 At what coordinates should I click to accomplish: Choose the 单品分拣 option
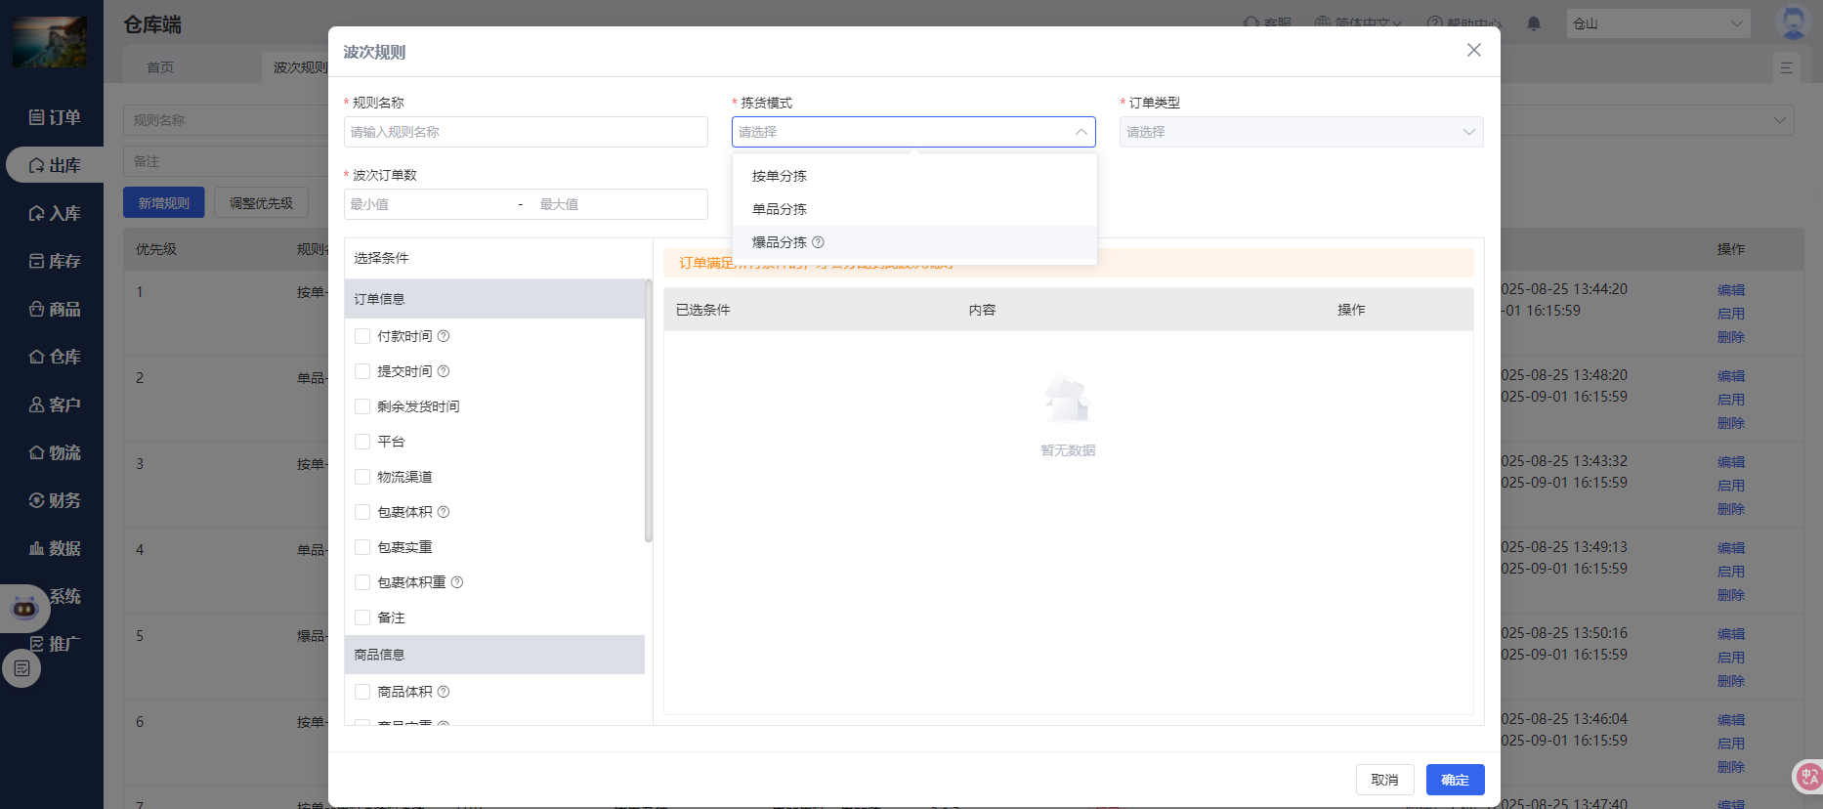point(780,209)
